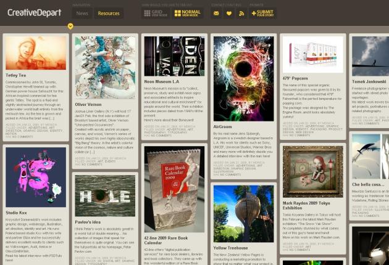
Task: Switch to Normal view mode
Action: 188,14
